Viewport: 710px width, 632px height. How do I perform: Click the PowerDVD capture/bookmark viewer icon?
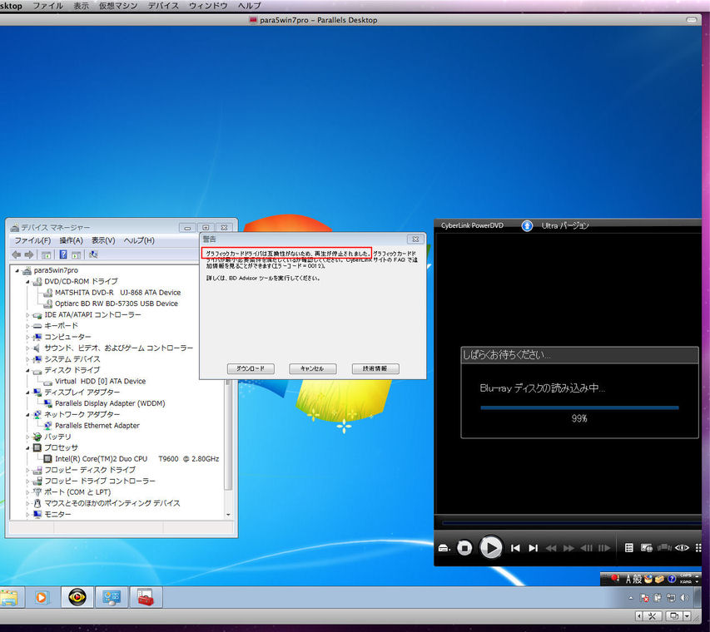[x=646, y=548]
